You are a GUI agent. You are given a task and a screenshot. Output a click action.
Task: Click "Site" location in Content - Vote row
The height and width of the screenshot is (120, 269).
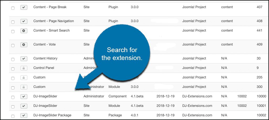[86, 44]
